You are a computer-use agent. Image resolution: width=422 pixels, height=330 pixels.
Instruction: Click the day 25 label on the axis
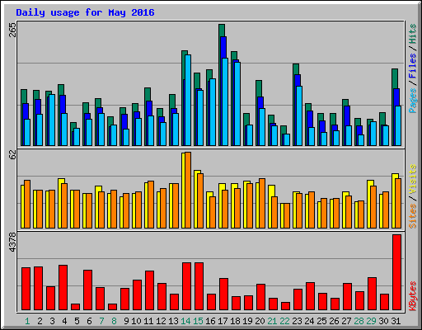321,321
